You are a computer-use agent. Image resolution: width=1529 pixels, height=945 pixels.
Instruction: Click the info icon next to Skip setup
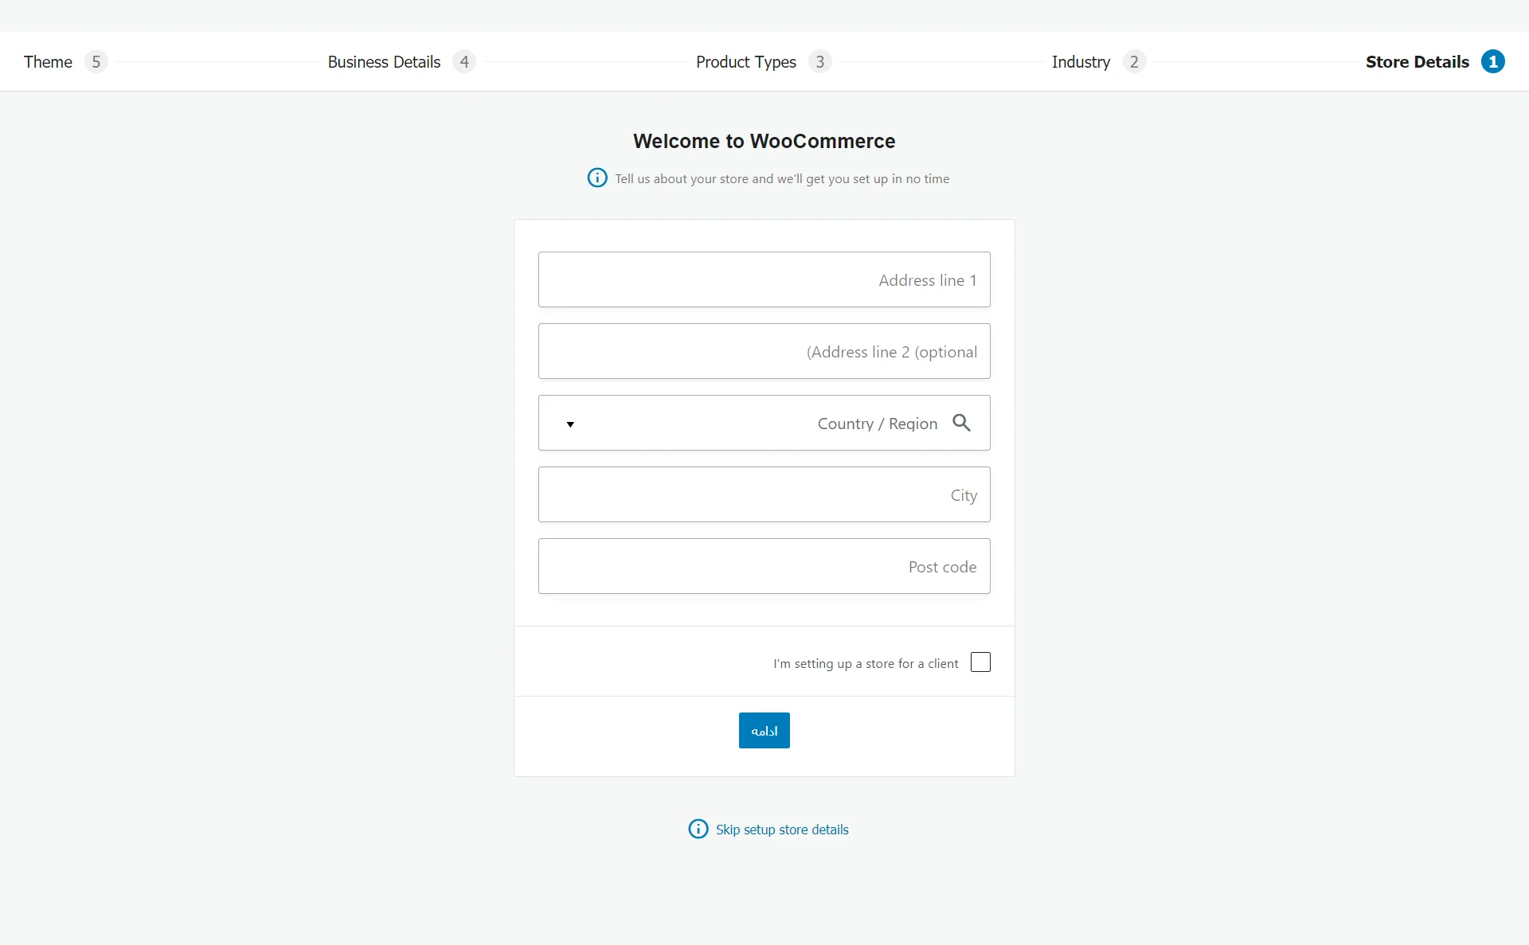[x=698, y=829]
